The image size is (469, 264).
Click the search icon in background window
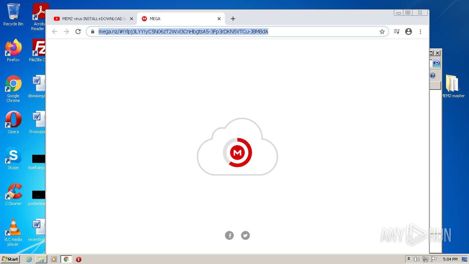[436, 63]
